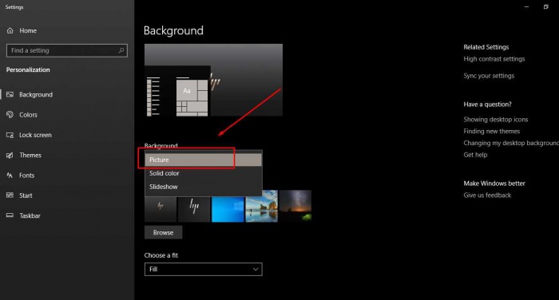
Task: Open Changing my desktop background link
Action: click(x=511, y=143)
